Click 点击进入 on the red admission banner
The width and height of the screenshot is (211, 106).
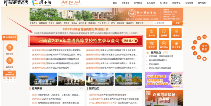pos(130,41)
